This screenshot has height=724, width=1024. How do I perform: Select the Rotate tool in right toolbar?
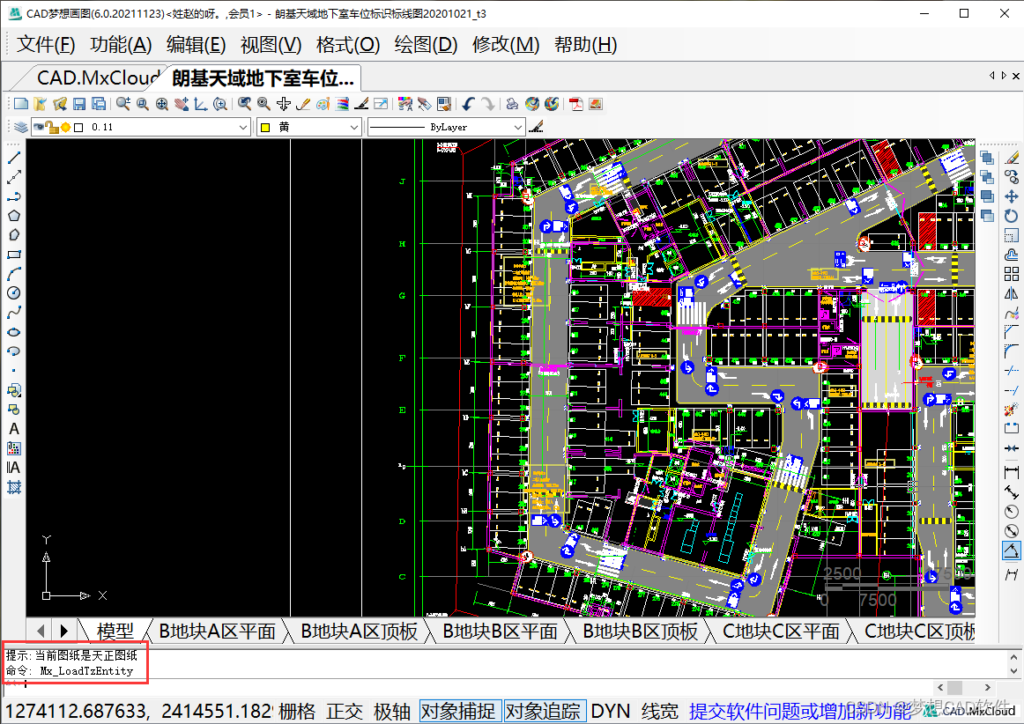(x=1011, y=216)
